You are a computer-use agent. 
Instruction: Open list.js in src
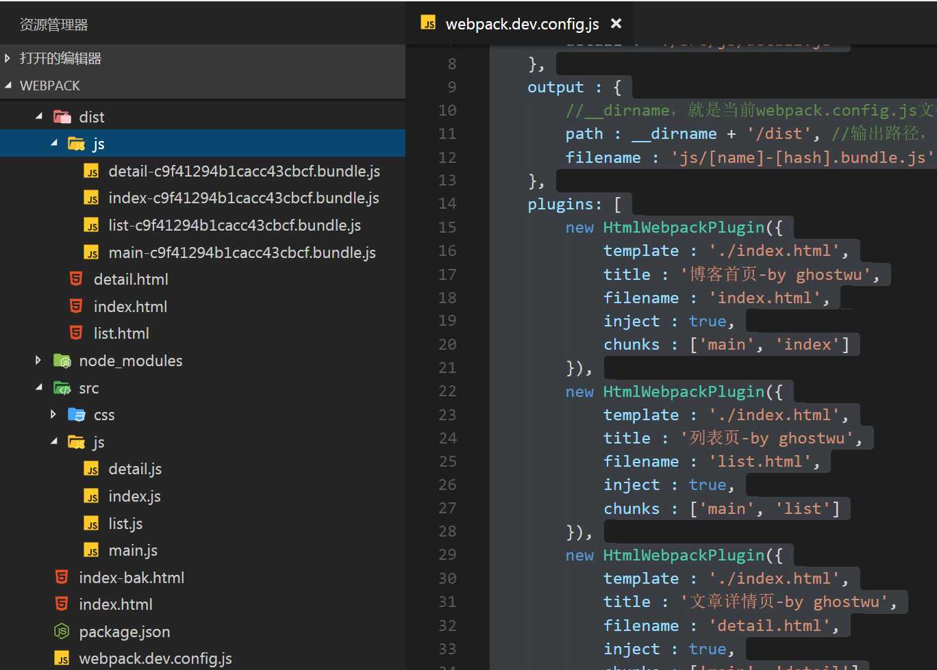coord(125,524)
